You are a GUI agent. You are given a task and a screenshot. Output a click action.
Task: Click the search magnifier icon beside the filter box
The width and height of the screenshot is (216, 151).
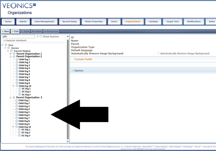tap(38, 36)
